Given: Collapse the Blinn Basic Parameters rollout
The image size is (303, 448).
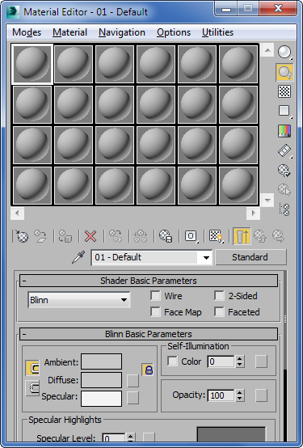Looking at the screenshot, I should 149,334.
